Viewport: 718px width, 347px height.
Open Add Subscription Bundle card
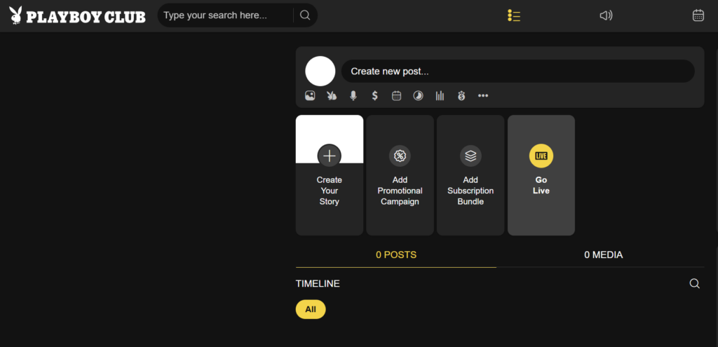click(x=470, y=175)
